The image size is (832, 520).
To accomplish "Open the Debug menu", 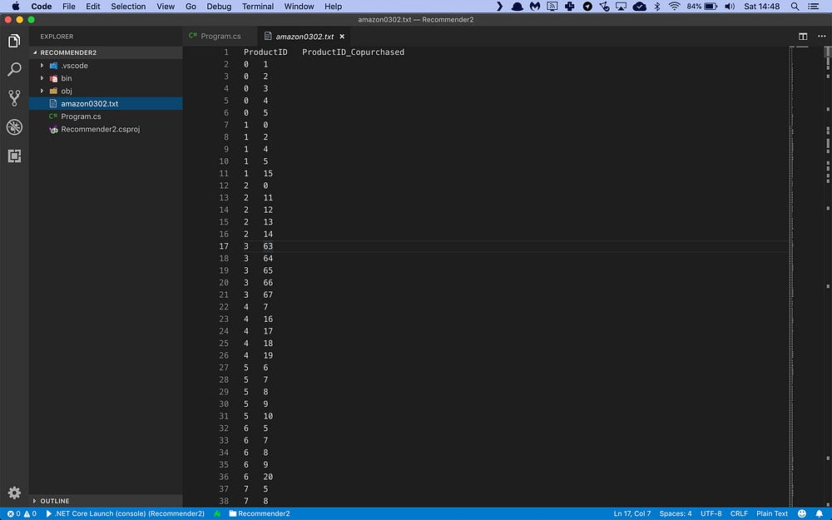I will coord(219,7).
